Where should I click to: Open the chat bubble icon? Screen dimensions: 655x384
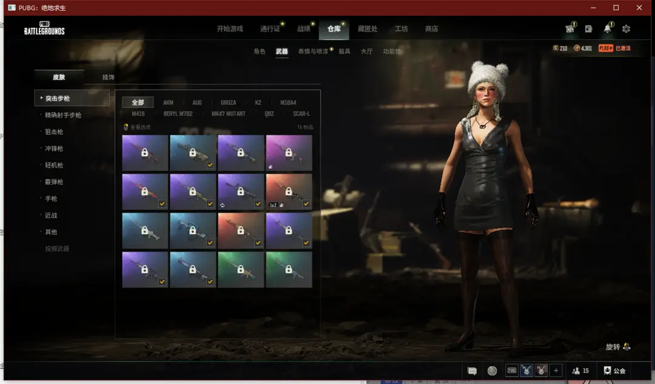pyautogui.click(x=472, y=371)
